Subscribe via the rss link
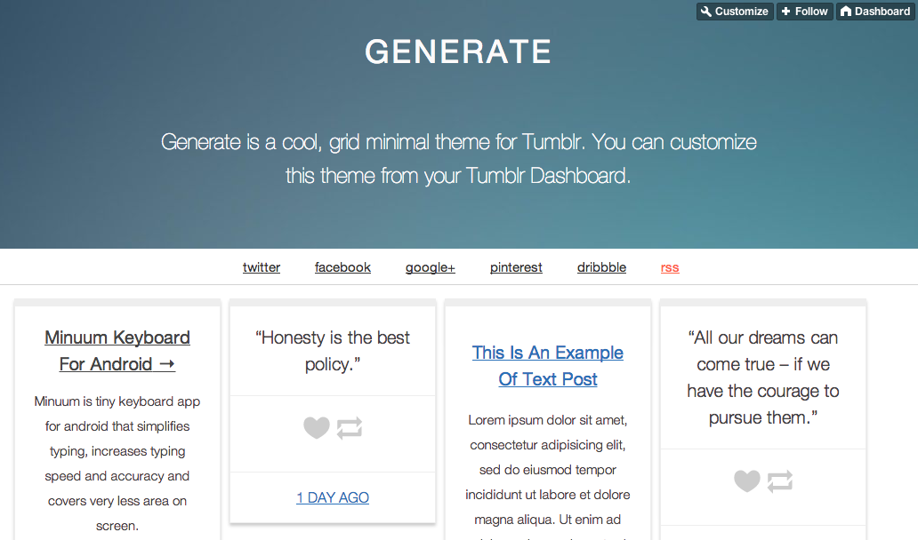This screenshot has height=540, width=918. (x=669, y=266)
